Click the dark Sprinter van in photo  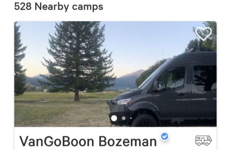pyautogui.click(x=164, y=90)
